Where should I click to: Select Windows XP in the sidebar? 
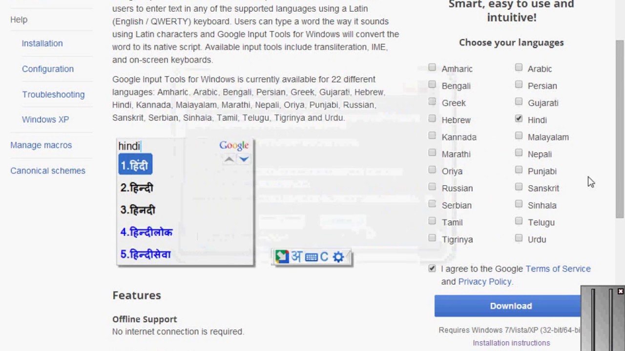[45, 119]
